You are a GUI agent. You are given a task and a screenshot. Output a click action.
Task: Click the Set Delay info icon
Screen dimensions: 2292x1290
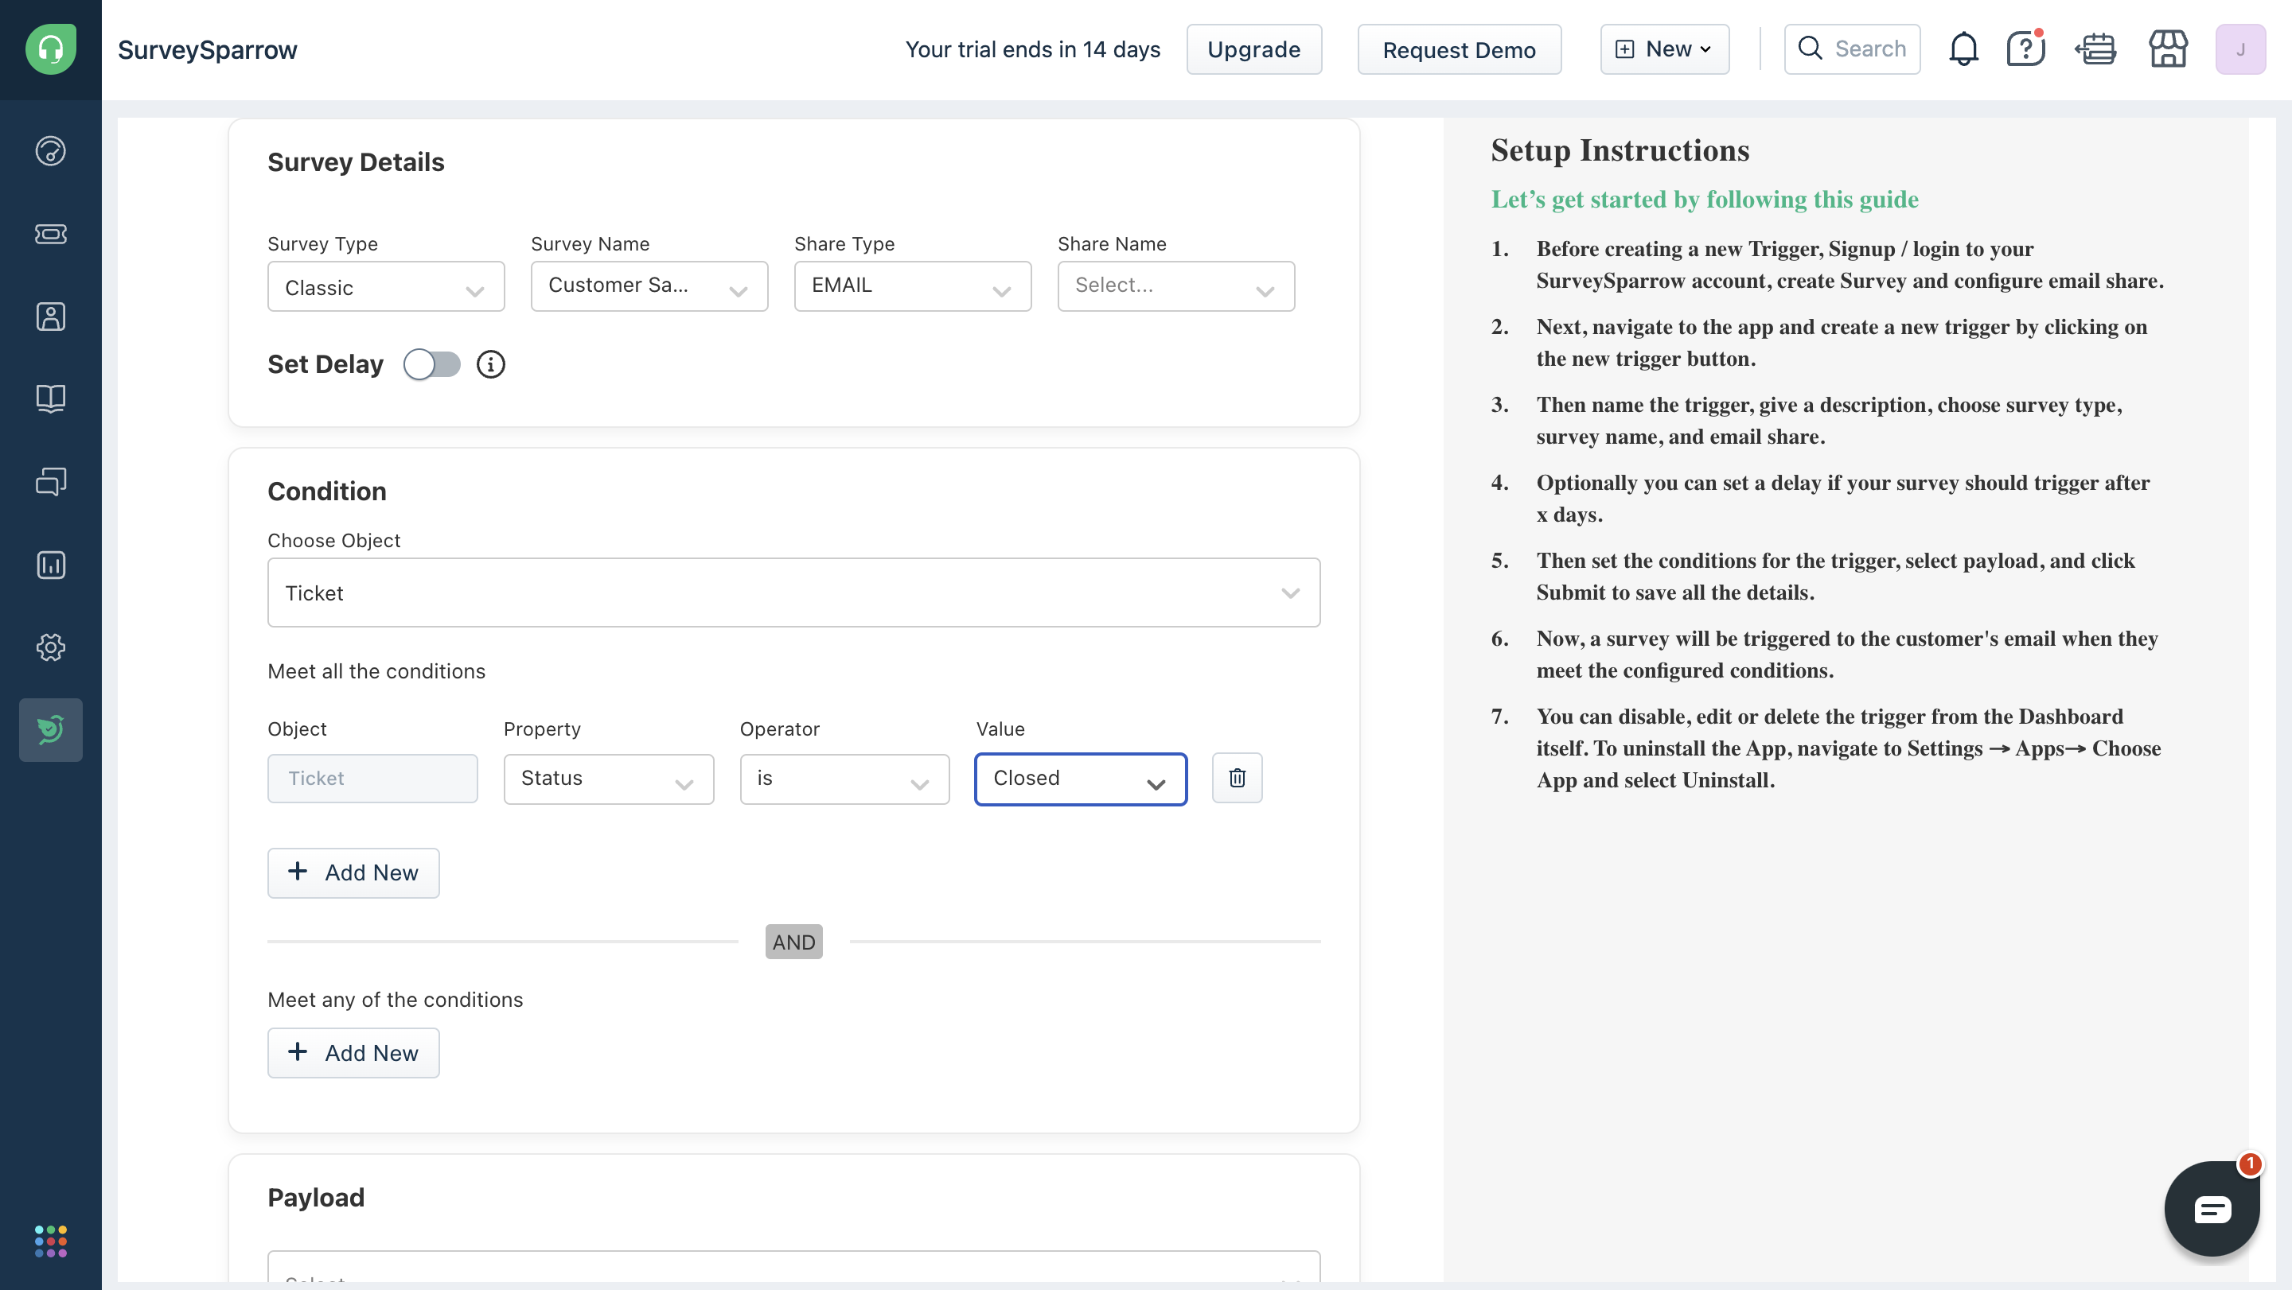coord(490,364)
